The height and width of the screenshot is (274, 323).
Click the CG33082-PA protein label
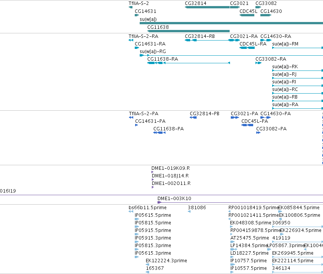coord(271,129)
